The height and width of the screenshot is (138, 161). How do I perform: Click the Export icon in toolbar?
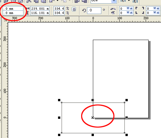pyautogui.click(x=84, y=1)
